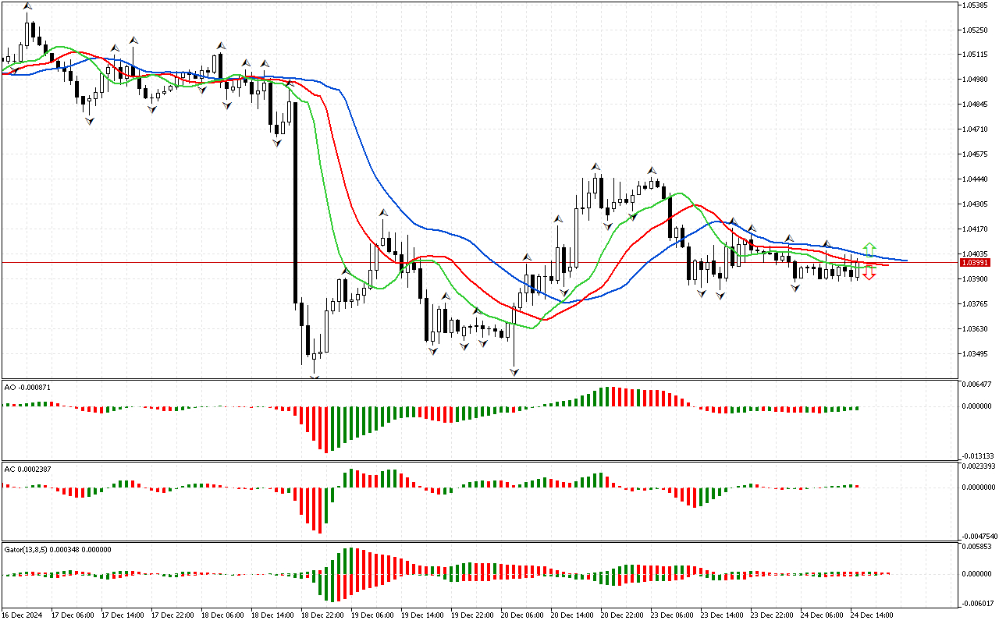Click the AO scale minimum -0.013133
This screenshot has height=624, width=999.
tap(978, 456)
